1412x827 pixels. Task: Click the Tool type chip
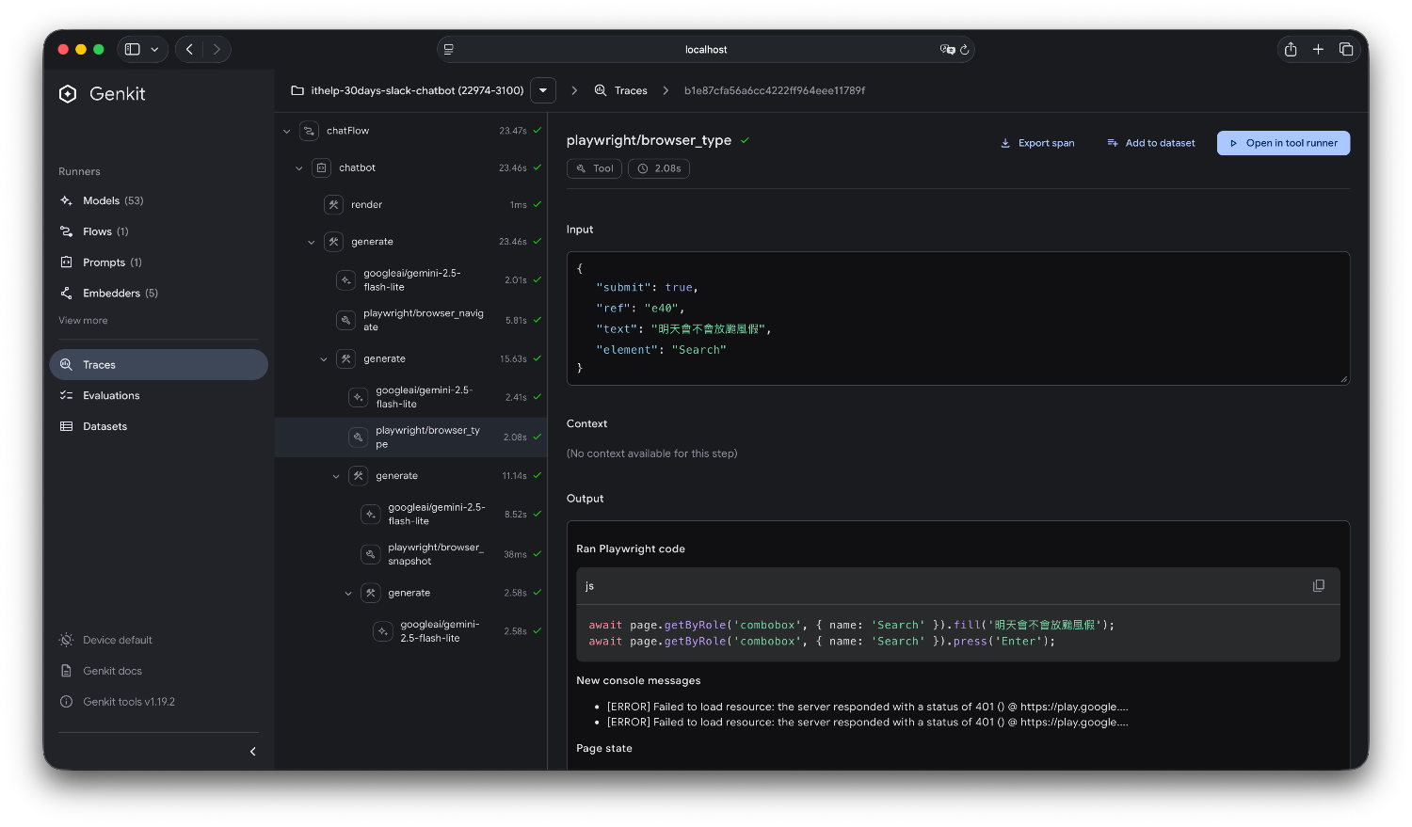(594, 168)
